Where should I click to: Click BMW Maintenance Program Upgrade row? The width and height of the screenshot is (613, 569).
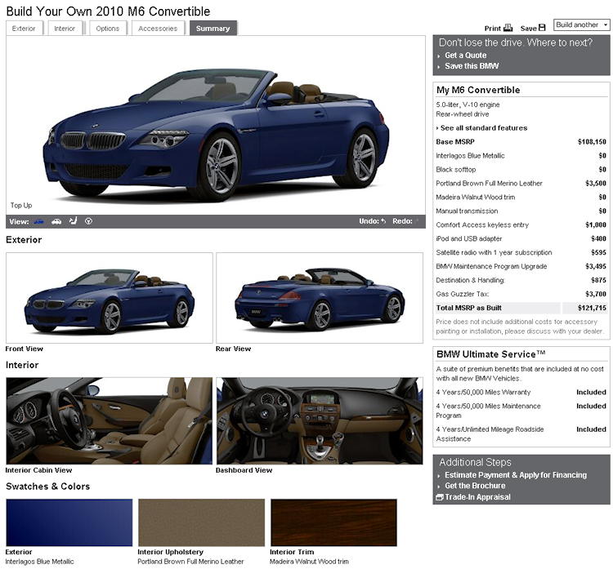521,266
